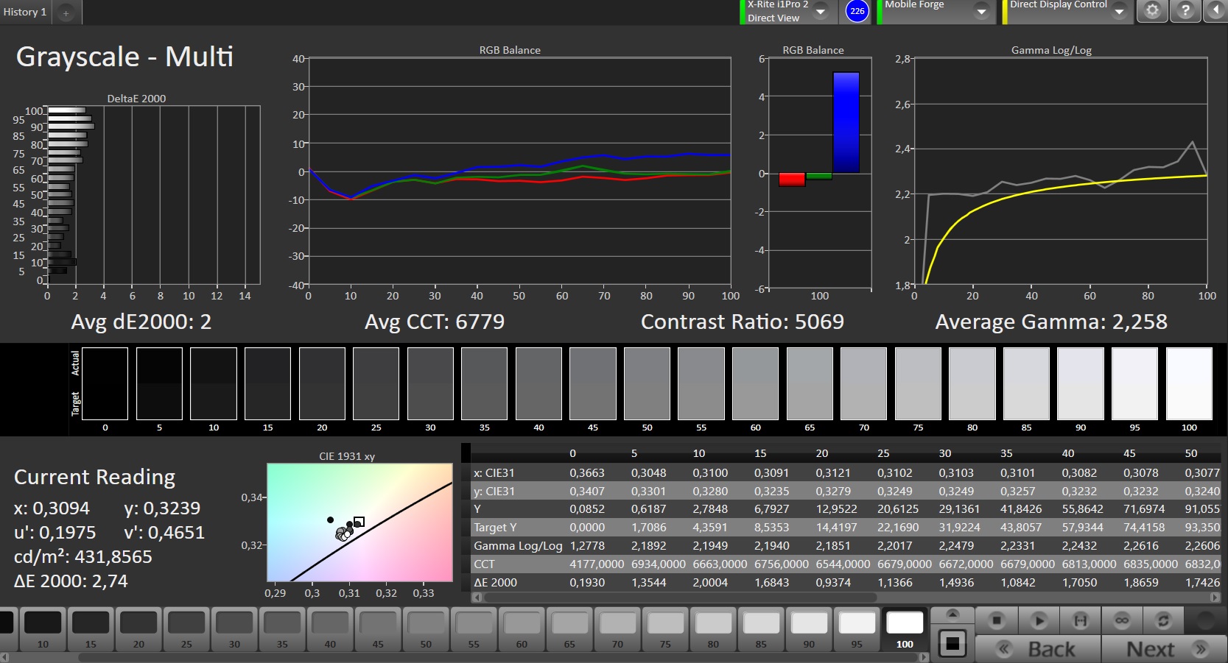Open Mobile Forge source dropdown
This screenshot has width=1228, height=663.
(981, 11)
